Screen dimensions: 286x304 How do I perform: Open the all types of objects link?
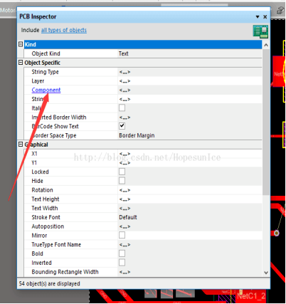point(64,30)
